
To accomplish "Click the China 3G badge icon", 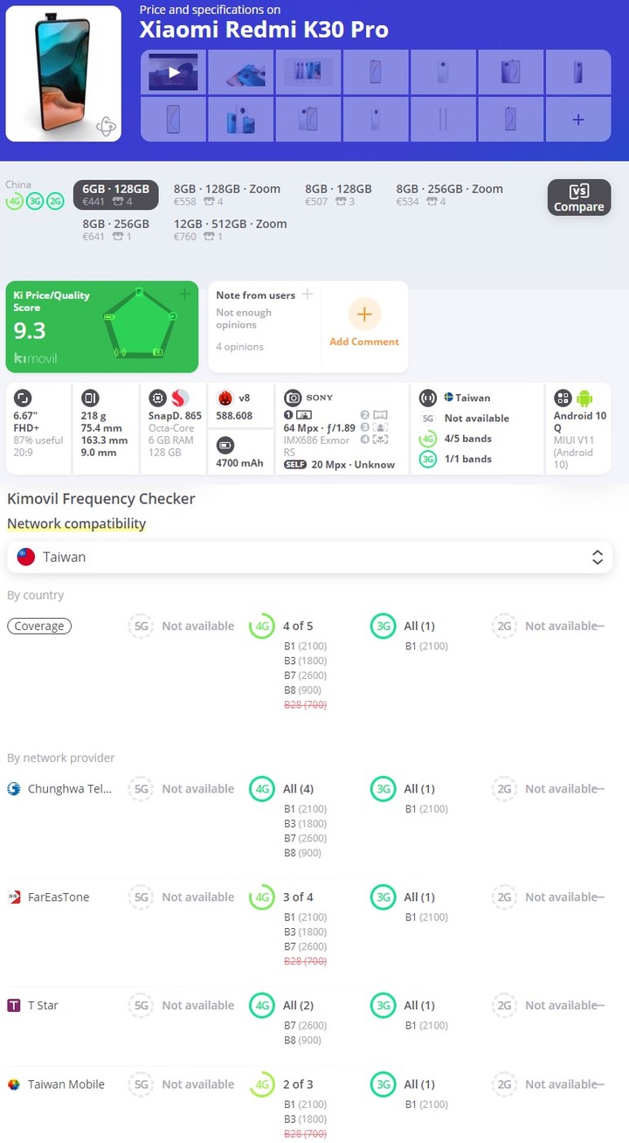I will (35, 201).
